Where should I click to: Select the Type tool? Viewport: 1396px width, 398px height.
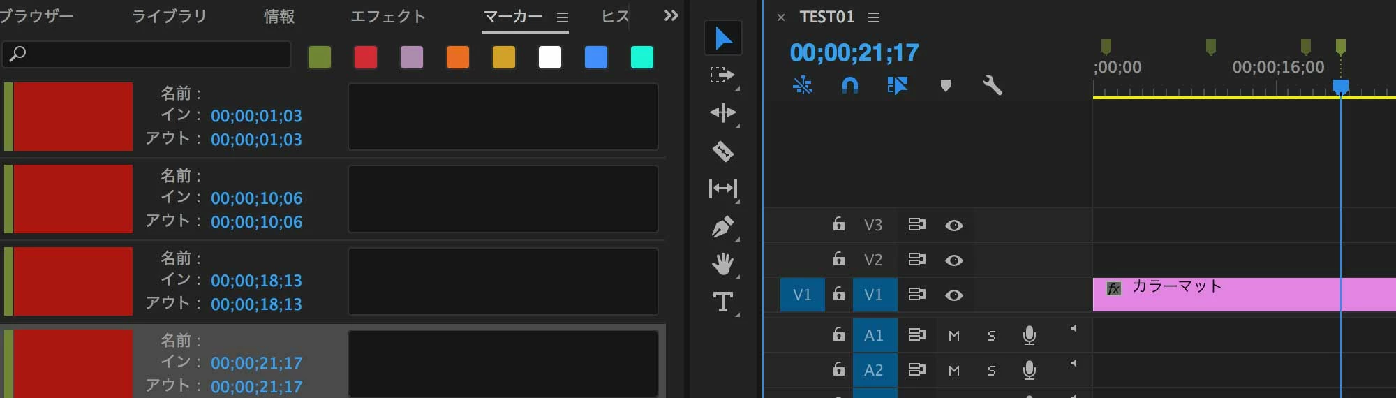[x=722, y=302]
